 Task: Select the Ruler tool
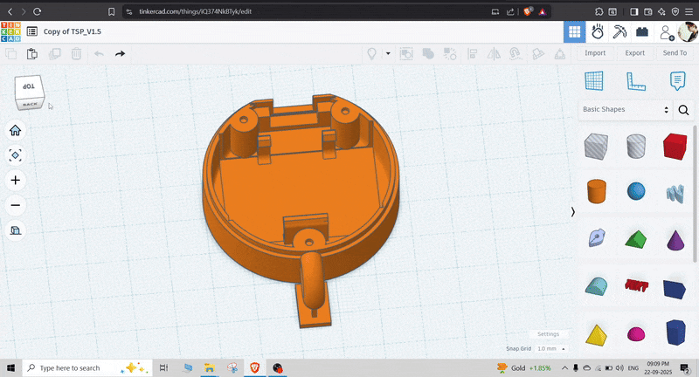[635, 80]
